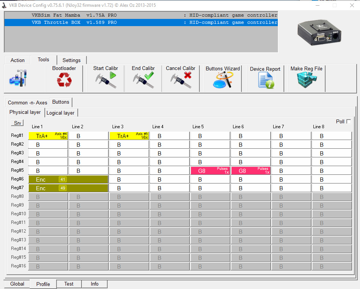
Task: Open the Global bottom tab
Action: tap(17, 284)
